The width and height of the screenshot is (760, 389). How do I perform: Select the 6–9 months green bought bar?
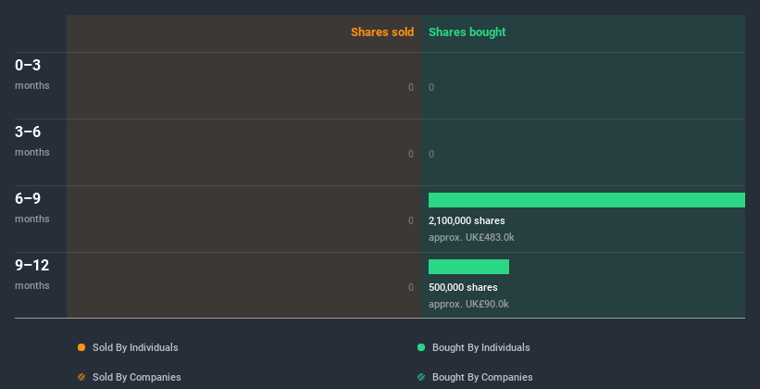point(587,200)
